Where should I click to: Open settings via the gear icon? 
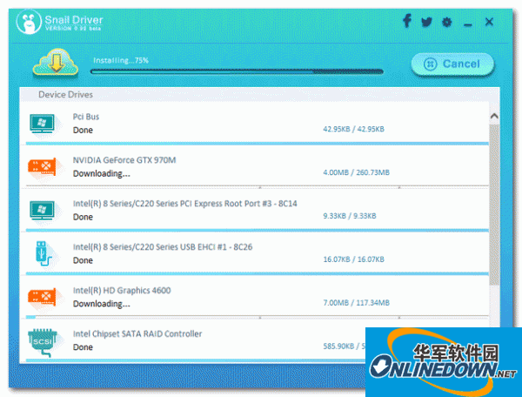tap(447, 22)
